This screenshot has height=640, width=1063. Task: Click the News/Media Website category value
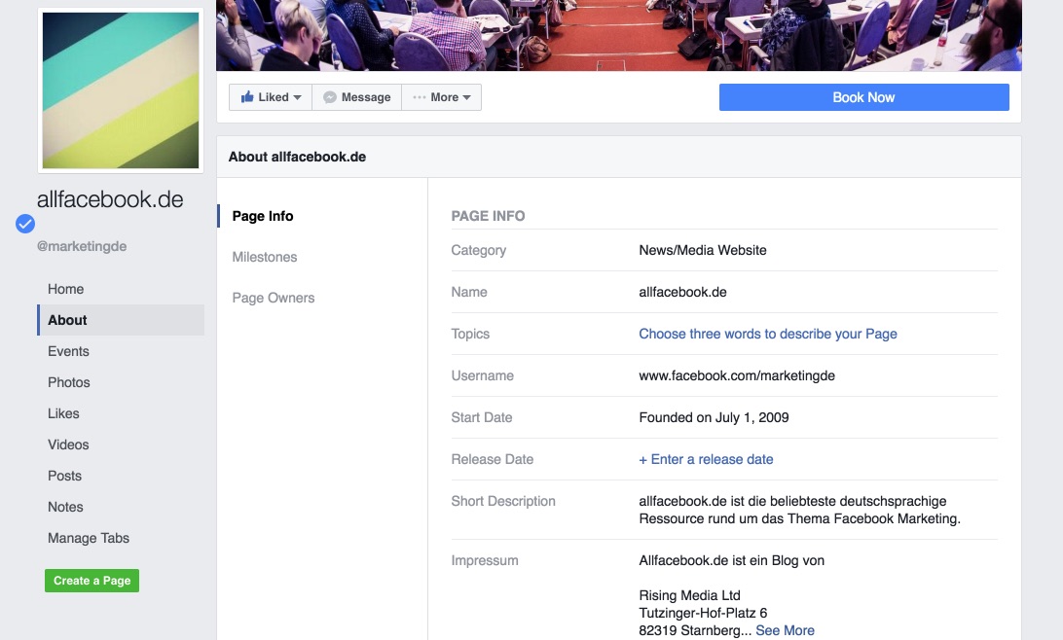703,250
